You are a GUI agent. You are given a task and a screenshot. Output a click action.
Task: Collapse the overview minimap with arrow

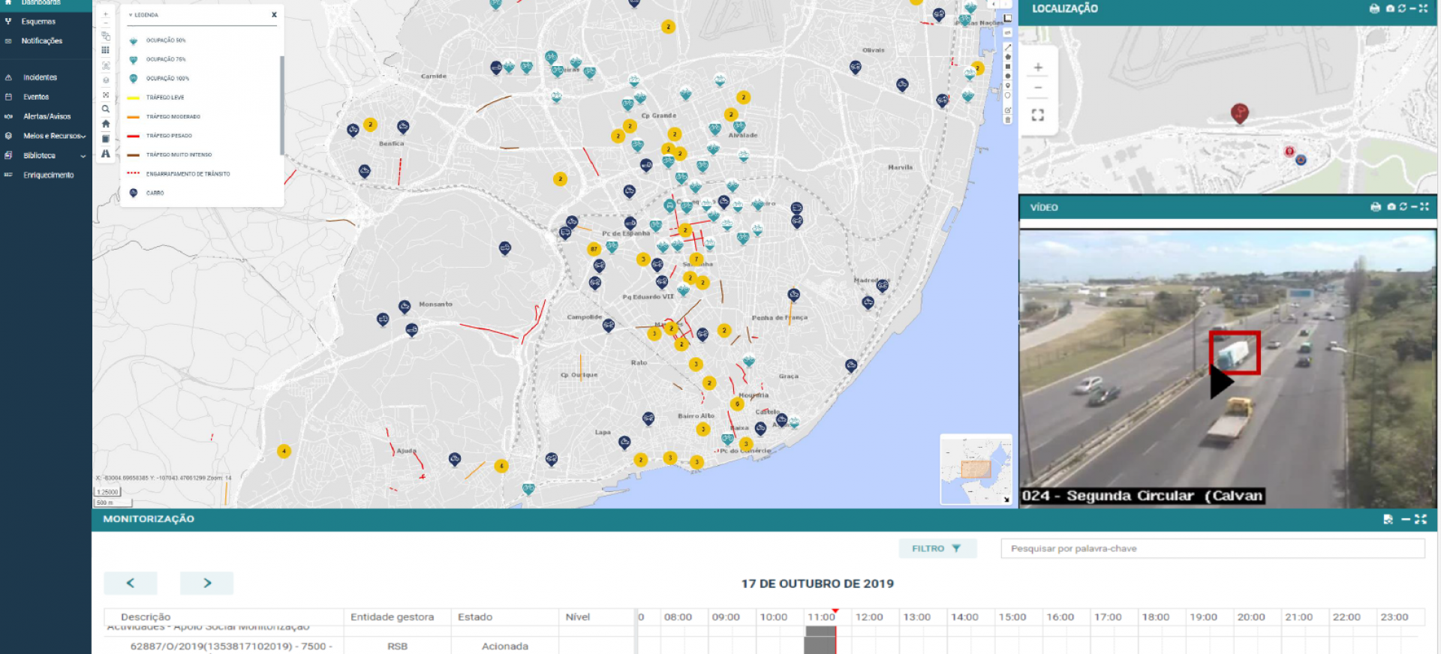pyautogui.click(x=1006, y=499)
